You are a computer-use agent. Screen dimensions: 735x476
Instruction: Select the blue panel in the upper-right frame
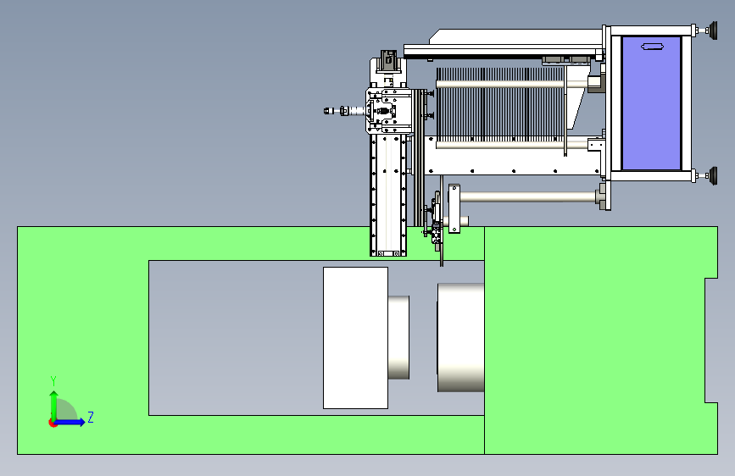[651, 103]
